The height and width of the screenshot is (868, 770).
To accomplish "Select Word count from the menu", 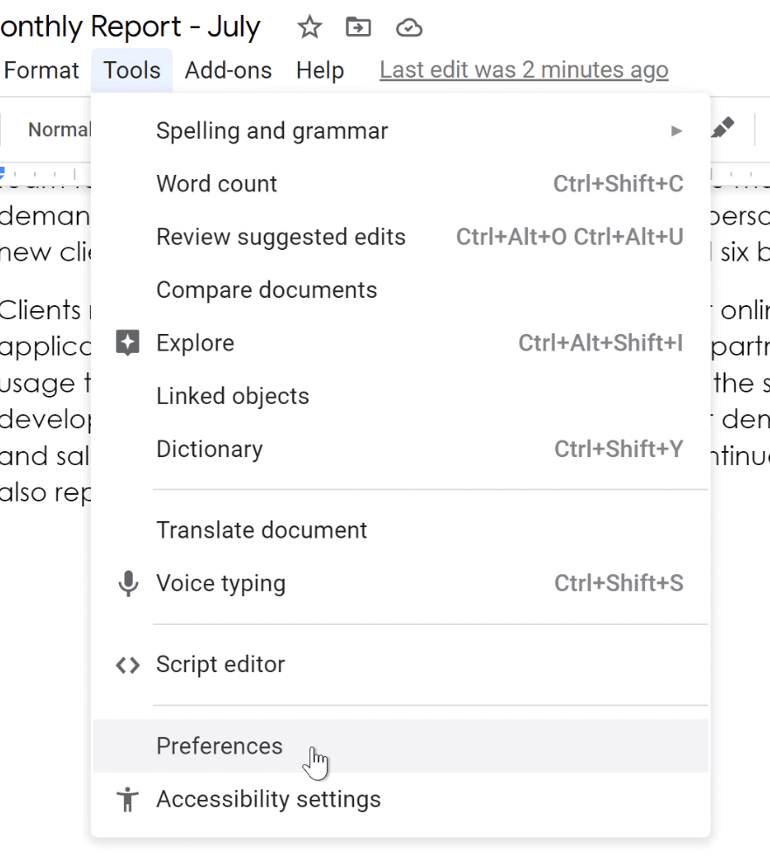I will pyautogui.click(x=216, y=184).
